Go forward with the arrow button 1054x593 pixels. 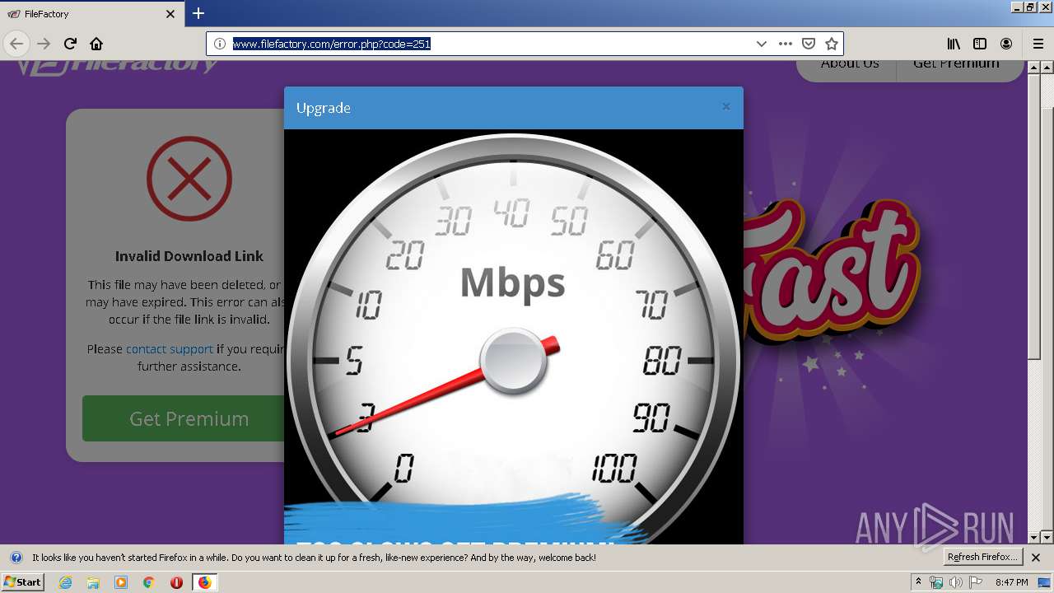44,44
